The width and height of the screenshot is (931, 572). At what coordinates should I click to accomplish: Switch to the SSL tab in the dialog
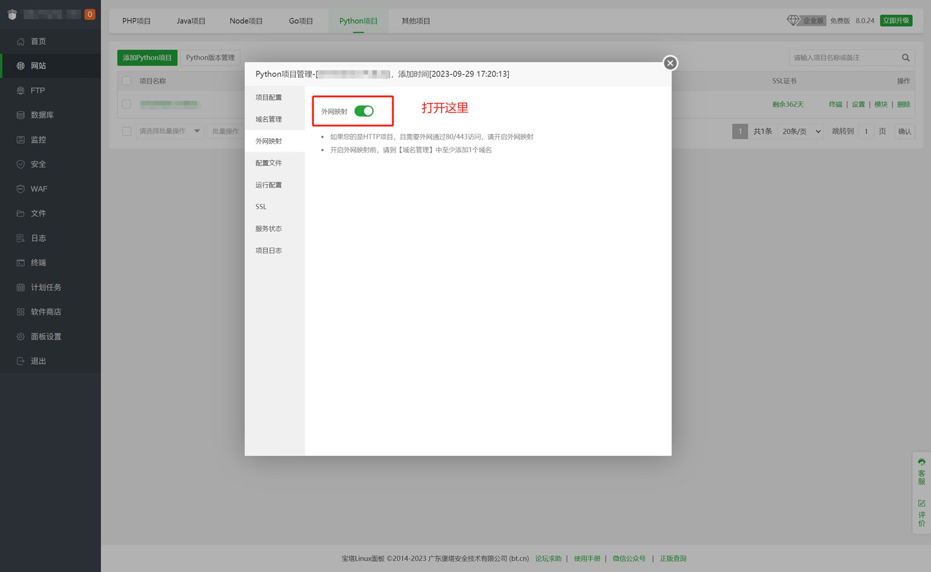click(x=261, y=206)
